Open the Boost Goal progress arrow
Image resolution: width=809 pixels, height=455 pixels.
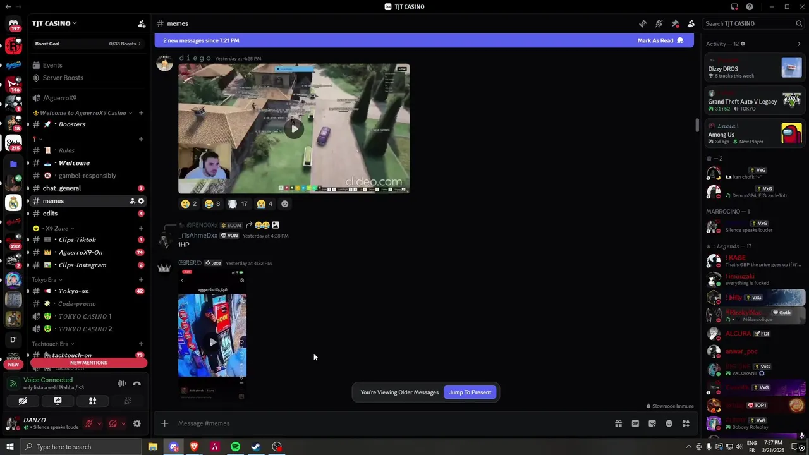pyautogui.click(x=140, y=44)
